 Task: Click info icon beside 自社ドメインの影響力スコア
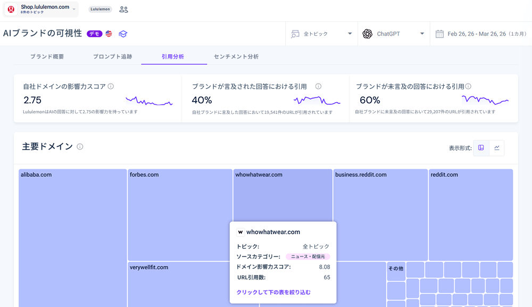point(111,87)
